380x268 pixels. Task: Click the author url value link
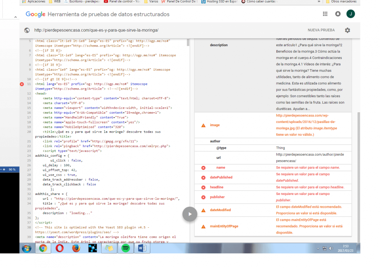[x=310, y=158]
